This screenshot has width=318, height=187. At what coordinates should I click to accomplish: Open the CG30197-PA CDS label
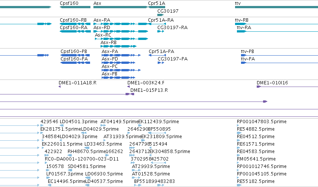coord(173,59)
